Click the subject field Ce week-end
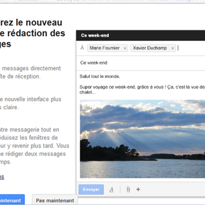The image size is (205, 205). (x=140, y=63)
